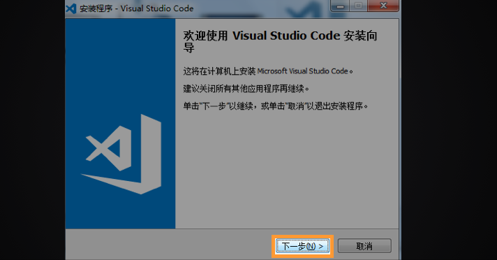Click text 建议关闭所有其他应用程序再继续
Screen dimensions: 497x260
coord(246,89)
